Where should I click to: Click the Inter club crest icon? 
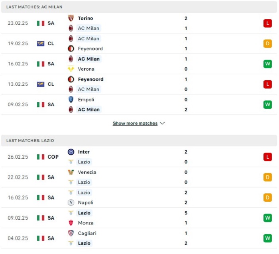[x=71, y=152]
